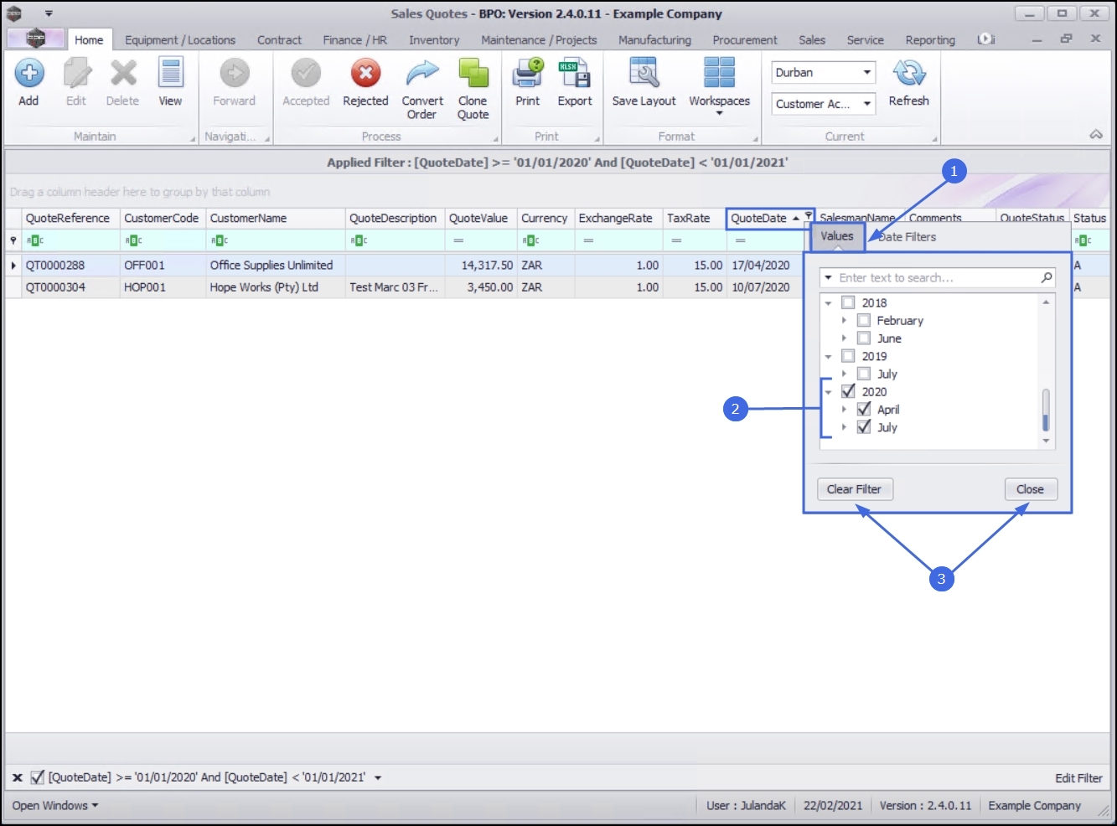Click the Print icon
Image resolution: width=1117 pixels, height=826 pixels.
(528, 74)
